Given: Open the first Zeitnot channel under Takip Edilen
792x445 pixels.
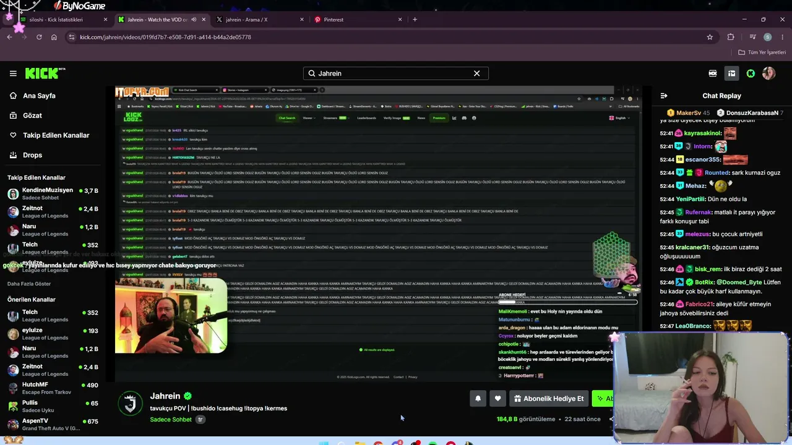Looking at the screenshot, I should click(x=53, y=212).
